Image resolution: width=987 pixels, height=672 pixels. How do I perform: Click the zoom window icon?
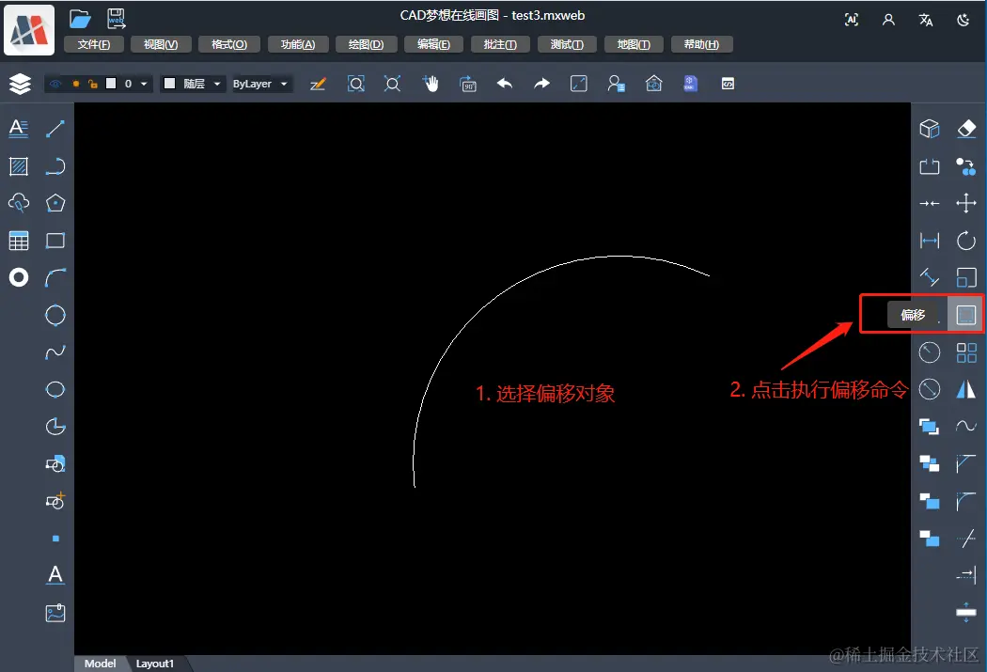point(356,84)
